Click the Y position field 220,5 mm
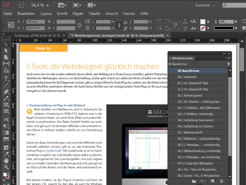This screenshot has width=246, height=185. (x=35, y=28)
